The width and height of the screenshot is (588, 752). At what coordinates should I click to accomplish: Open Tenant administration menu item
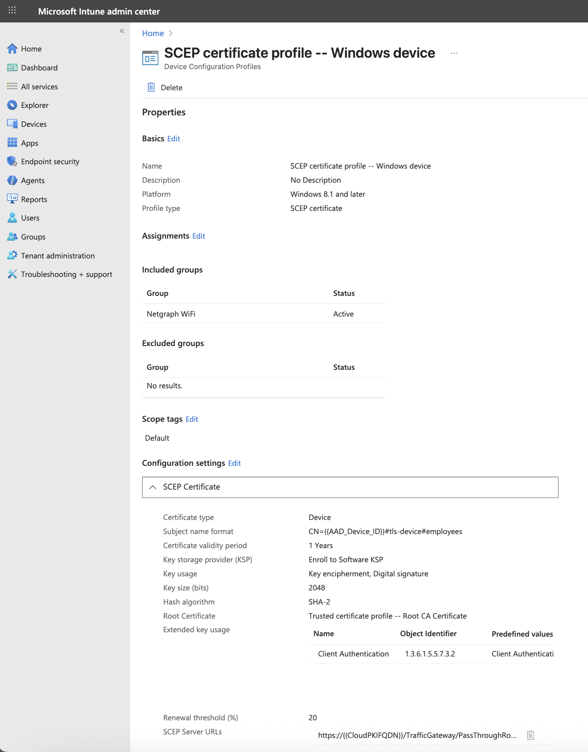58,256
